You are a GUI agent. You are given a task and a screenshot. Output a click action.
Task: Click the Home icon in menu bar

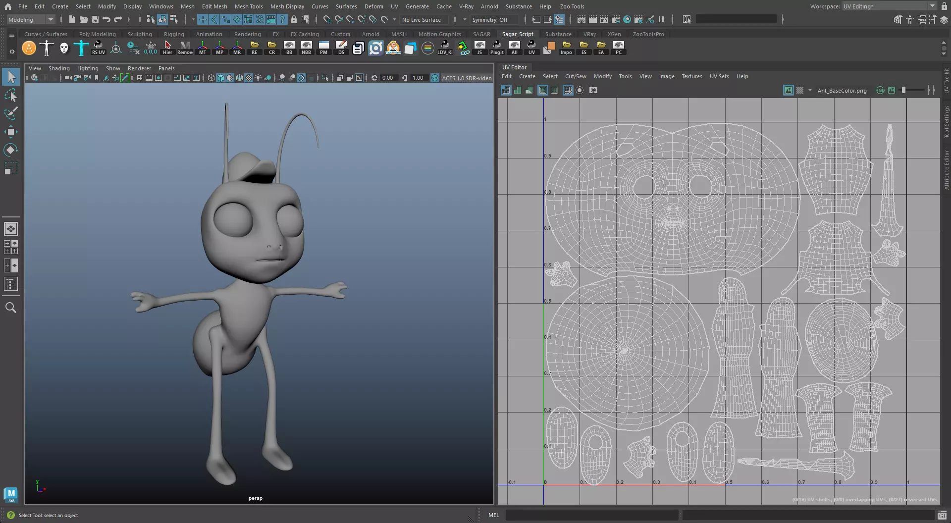click(8, 6)
